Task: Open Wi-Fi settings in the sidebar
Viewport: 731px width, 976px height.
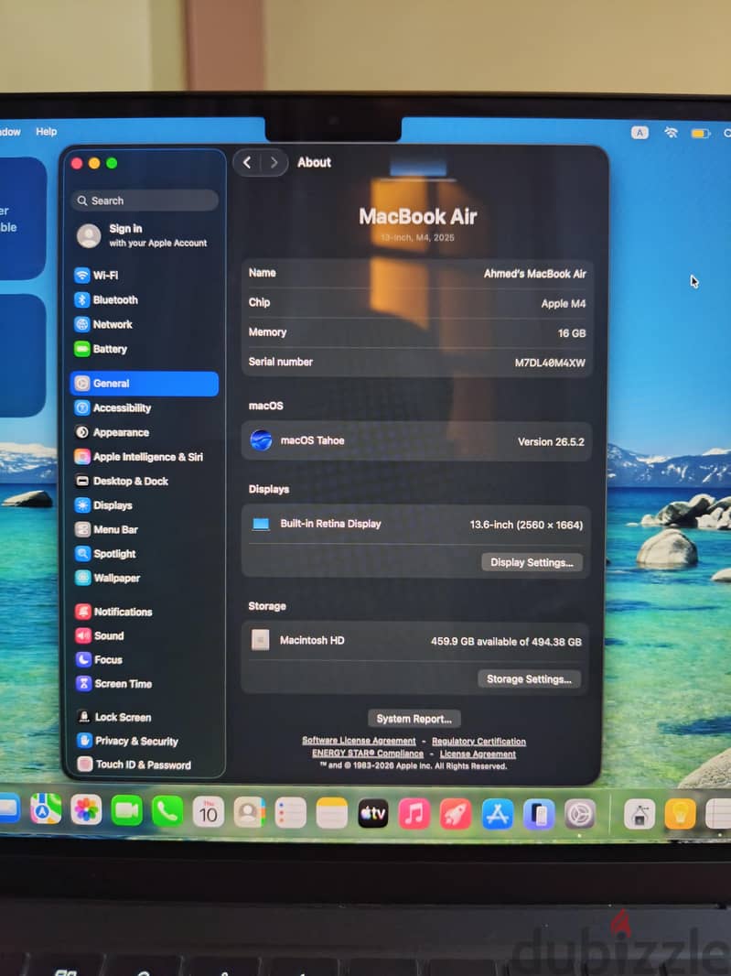Action: click(145, 275)
